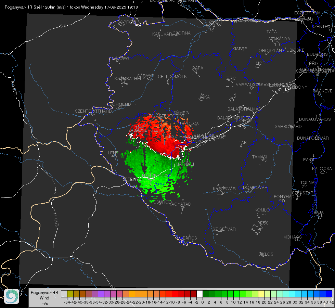Click the SIKLÓS city label
335x308 pixels.
pyautogui.click(x=266, y=254)
